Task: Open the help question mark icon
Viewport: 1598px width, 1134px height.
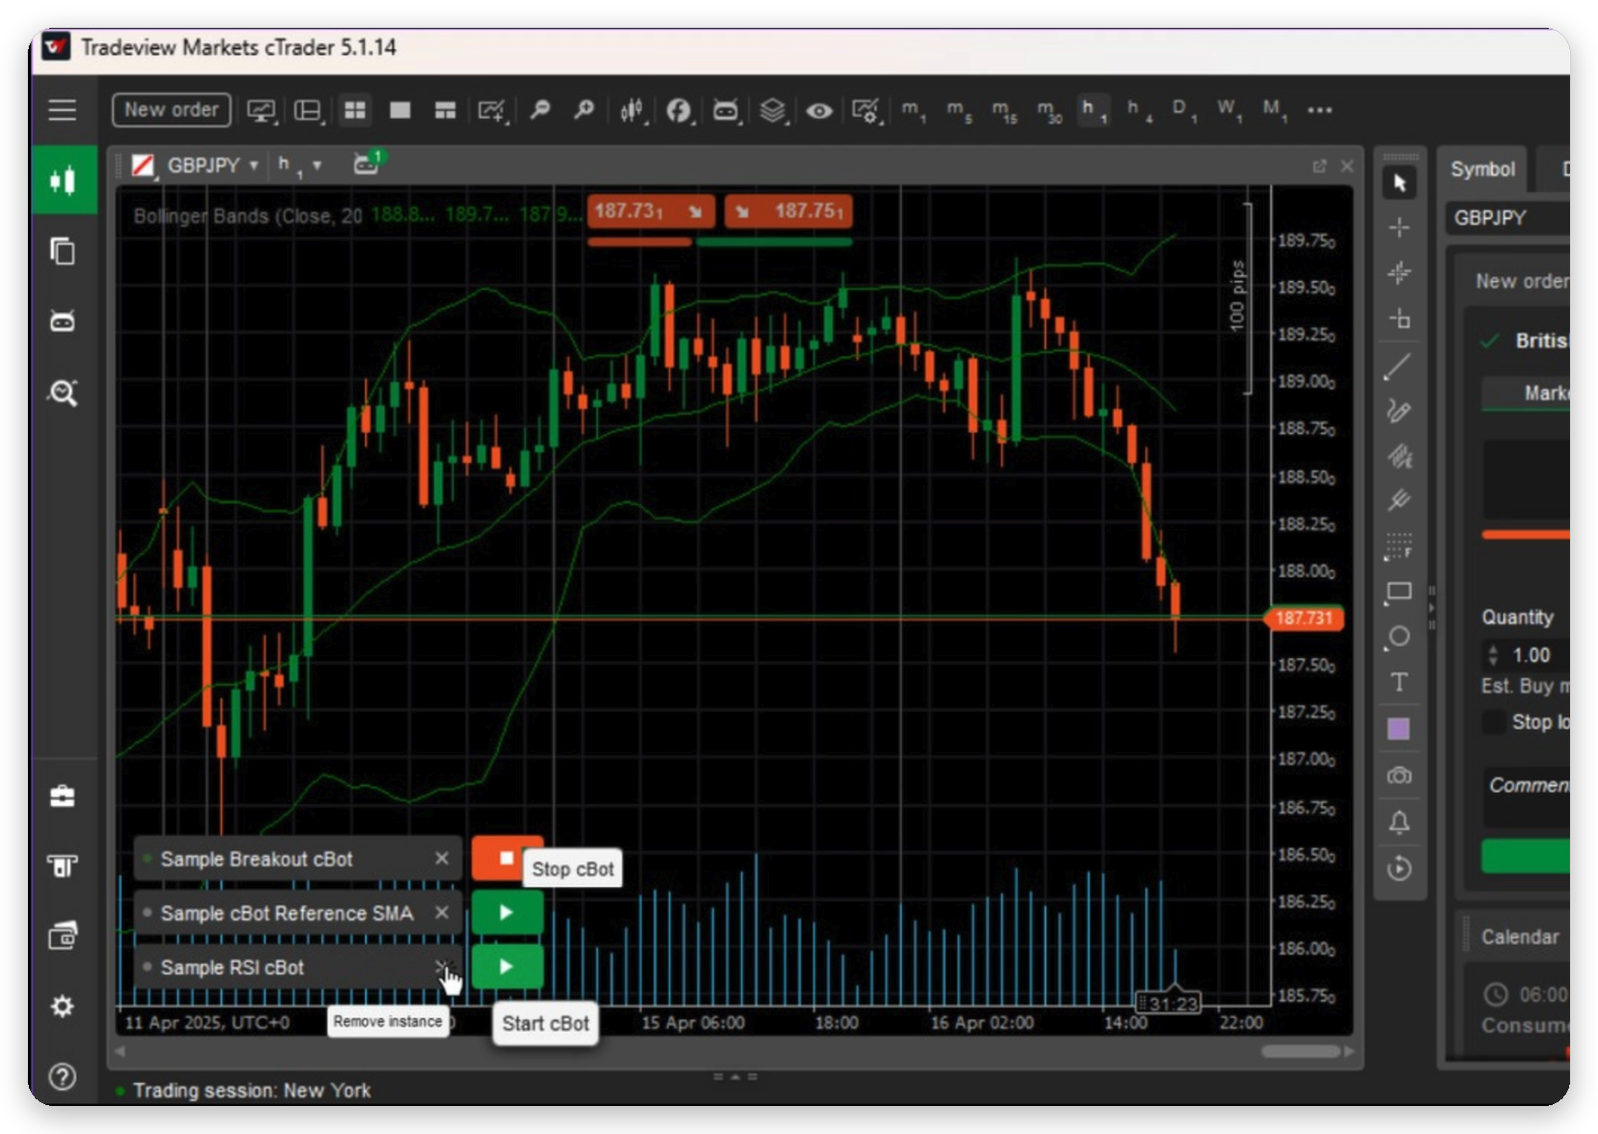Action: coord(63,1076)
